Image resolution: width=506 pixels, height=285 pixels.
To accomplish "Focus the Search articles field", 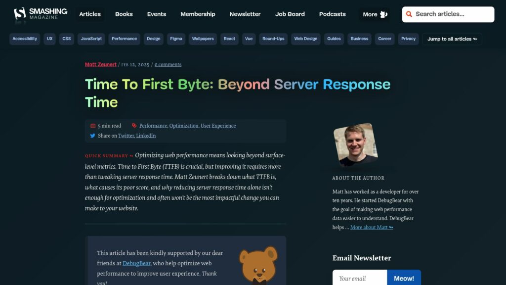I will tap(448, 14).
